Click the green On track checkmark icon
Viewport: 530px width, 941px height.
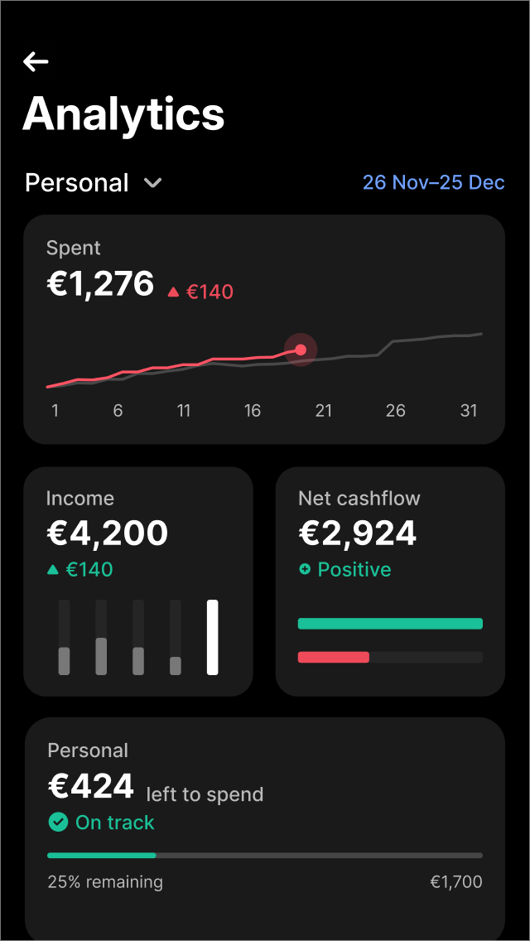[57, 822]
